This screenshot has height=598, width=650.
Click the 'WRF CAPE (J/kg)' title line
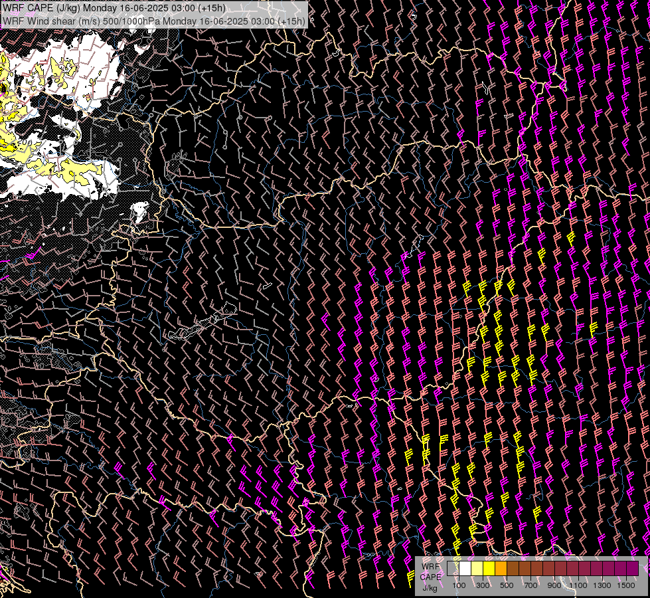click(x=114, y=8)
